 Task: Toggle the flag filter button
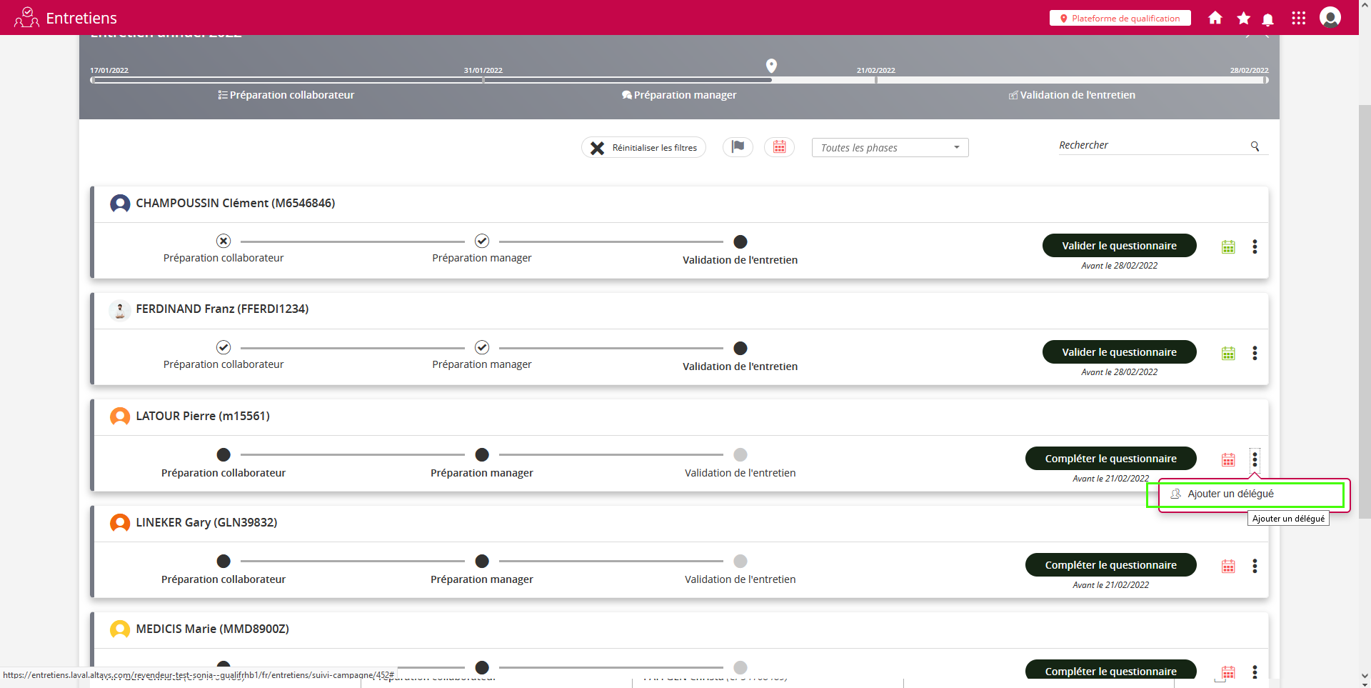click(x=738, y=147)
